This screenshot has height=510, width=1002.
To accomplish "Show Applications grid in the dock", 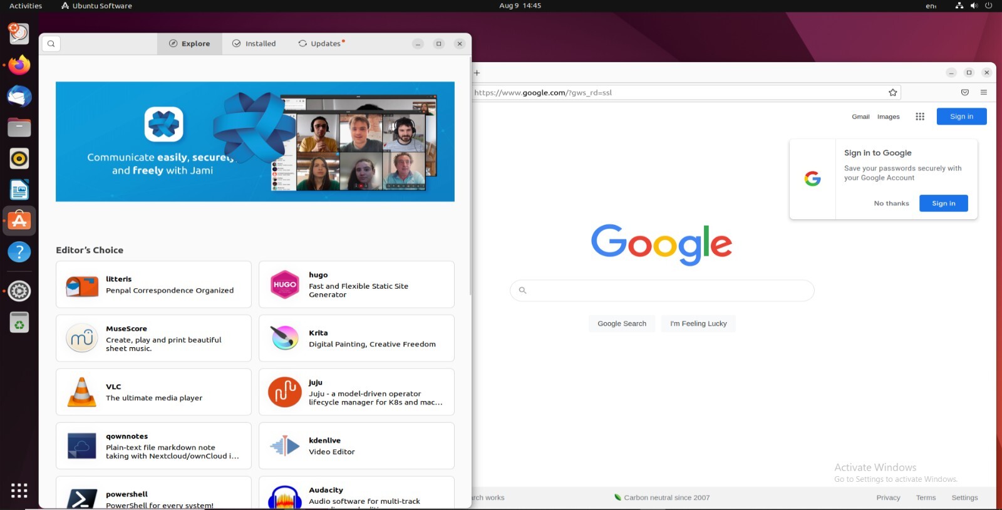I will coord(19,491).
